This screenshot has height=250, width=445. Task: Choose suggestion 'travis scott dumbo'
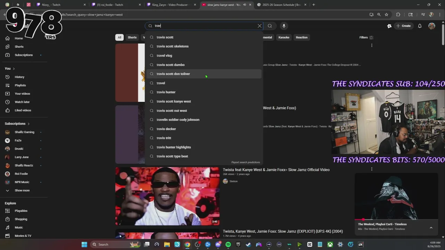[203, 65]
